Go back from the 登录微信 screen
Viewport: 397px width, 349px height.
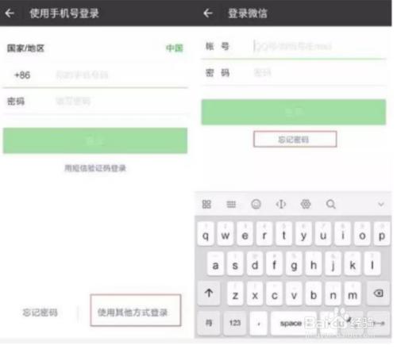coord(208,13)
